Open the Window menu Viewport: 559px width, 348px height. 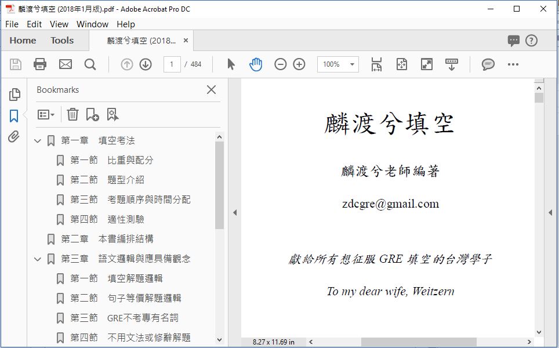coord(92,24)
